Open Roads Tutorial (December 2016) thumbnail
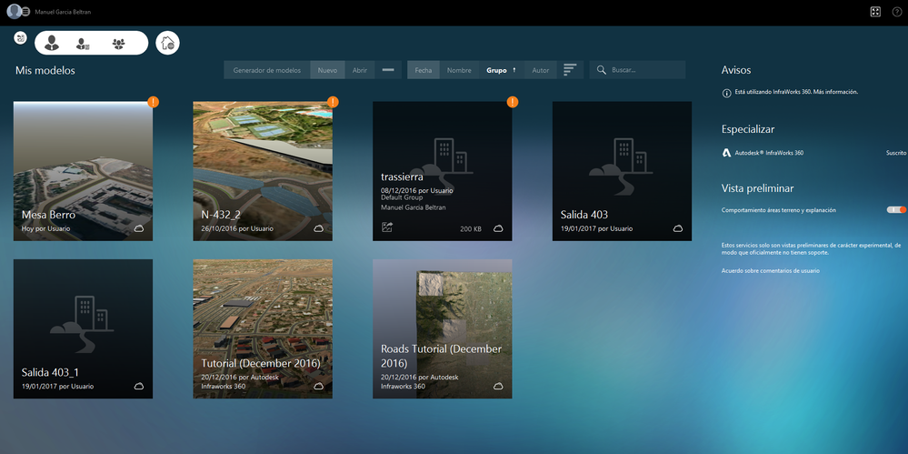 point(443,328)
